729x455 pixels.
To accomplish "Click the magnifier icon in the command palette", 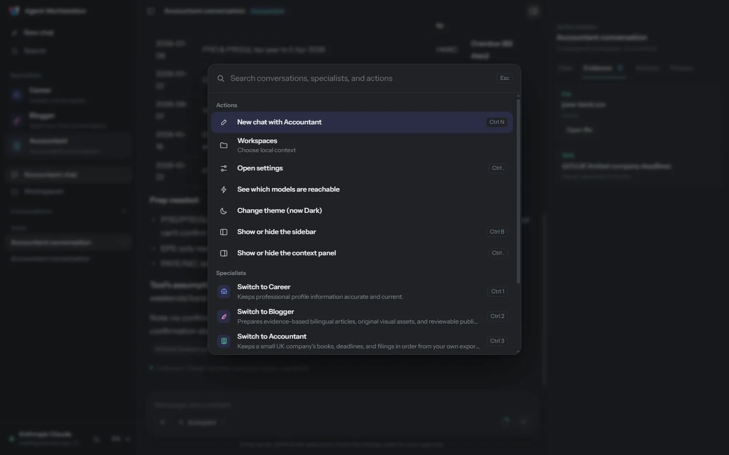I will (221, 79).
